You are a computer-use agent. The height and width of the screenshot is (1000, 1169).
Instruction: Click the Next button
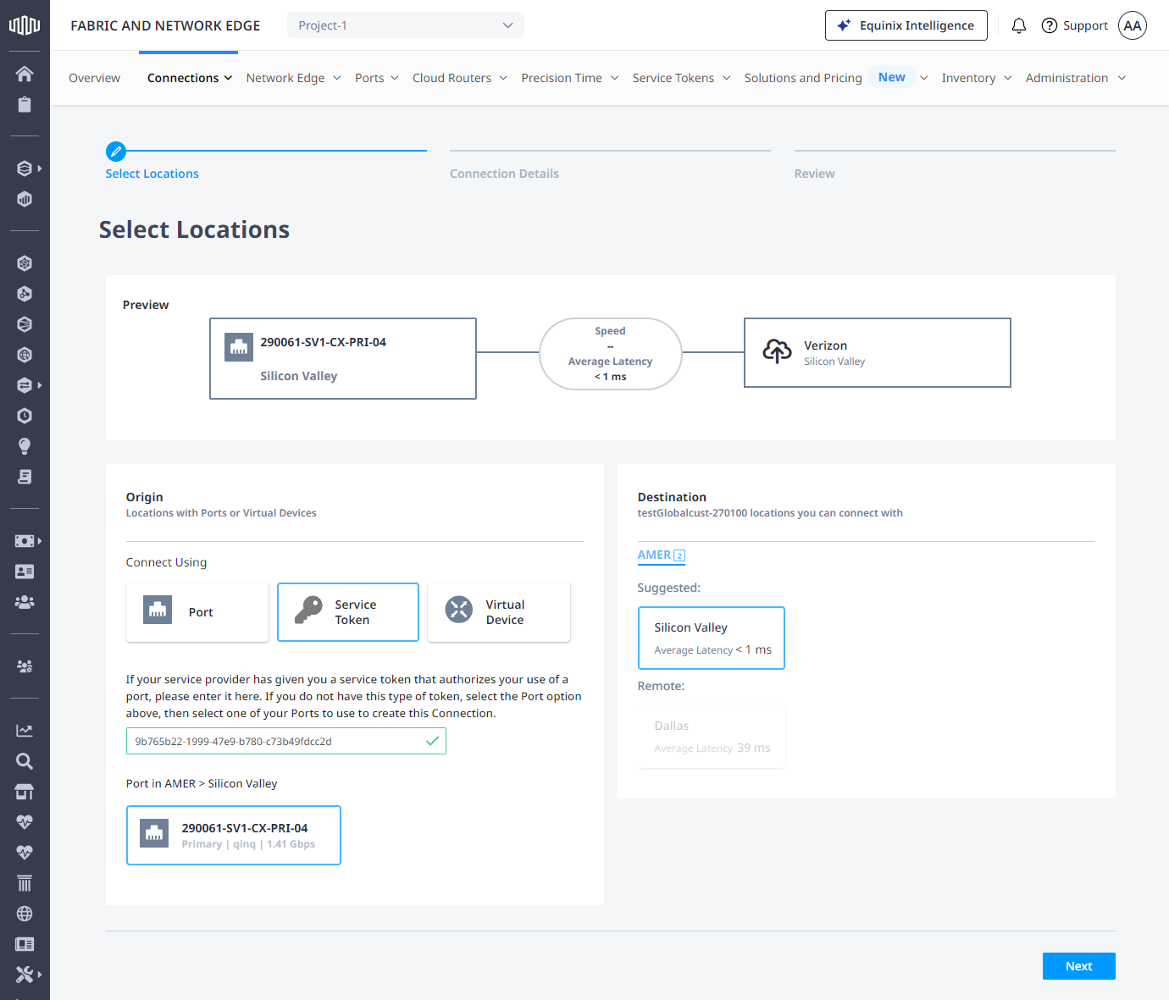1078,966
